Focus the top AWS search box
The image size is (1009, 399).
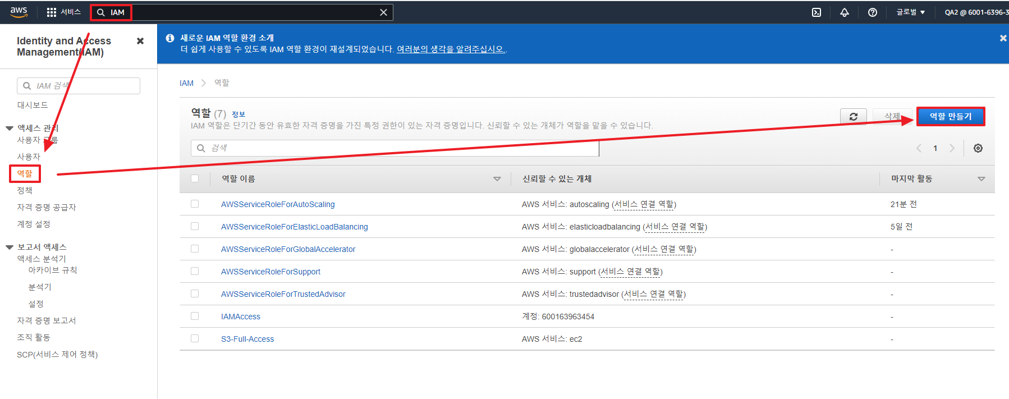click(x=242, y=12)
